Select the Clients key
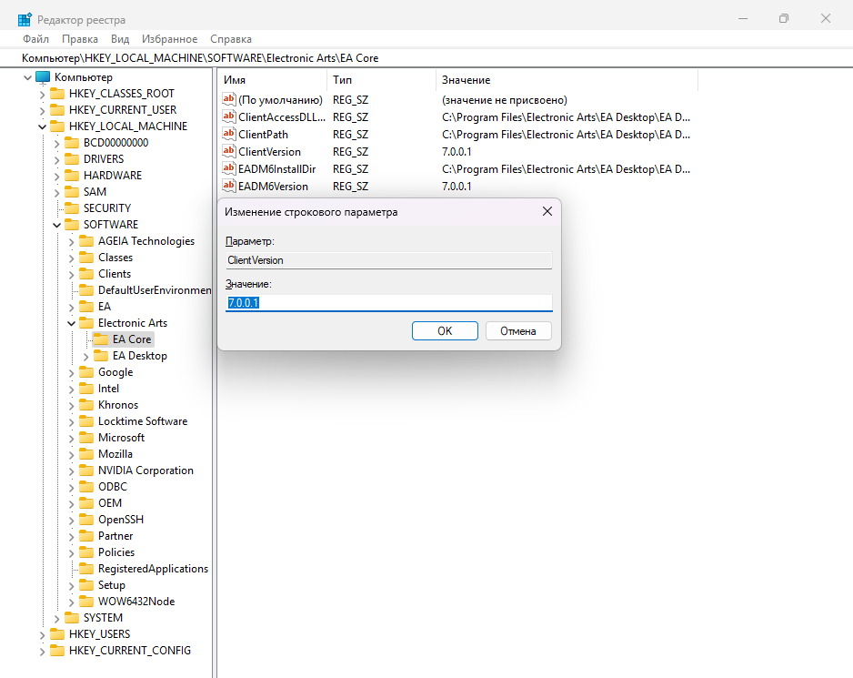 [115, 273]
